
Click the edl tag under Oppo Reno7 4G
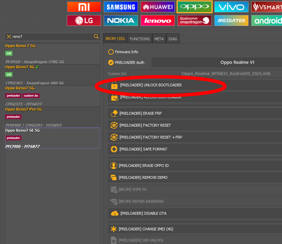point(9,74)
